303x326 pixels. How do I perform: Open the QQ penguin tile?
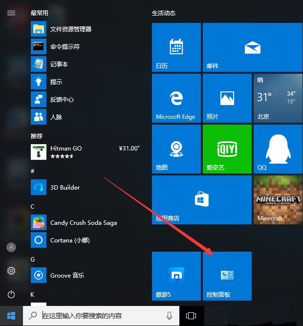[278, 149]
